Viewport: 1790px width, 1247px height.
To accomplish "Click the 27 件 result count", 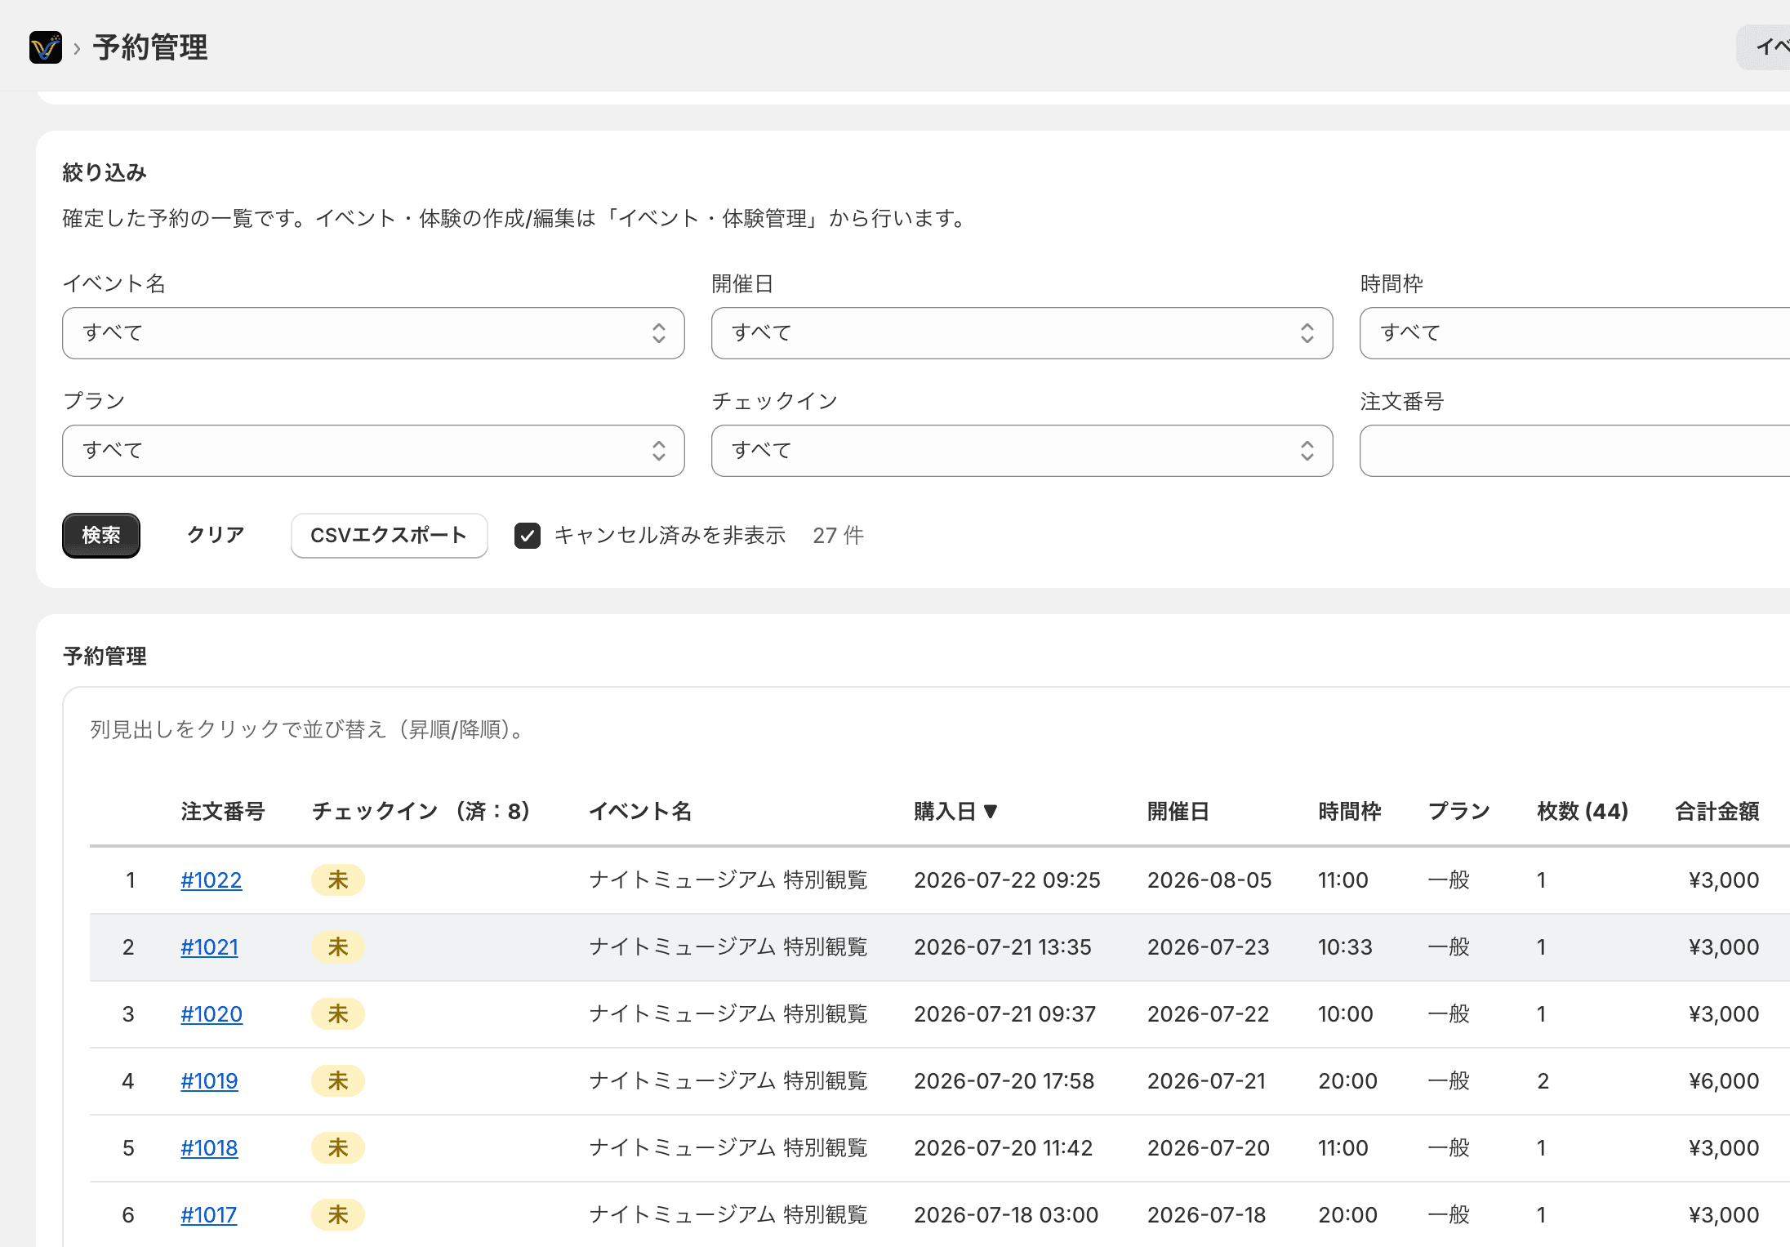I will [x=838, y=536].
